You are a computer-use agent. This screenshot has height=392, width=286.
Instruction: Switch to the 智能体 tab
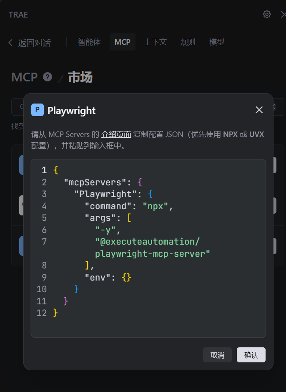(89, 42)
